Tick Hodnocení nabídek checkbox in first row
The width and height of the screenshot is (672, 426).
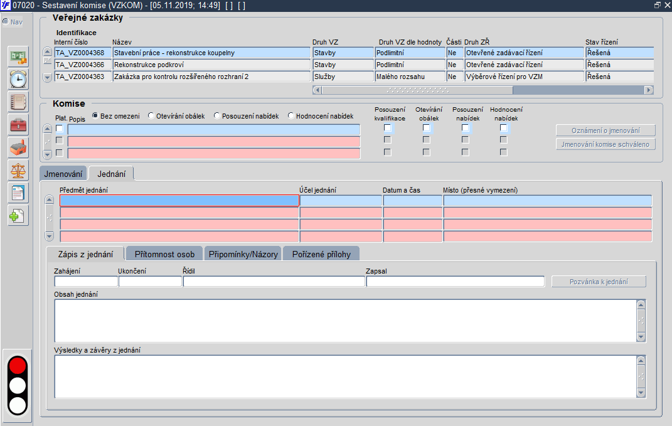(504, 128)
